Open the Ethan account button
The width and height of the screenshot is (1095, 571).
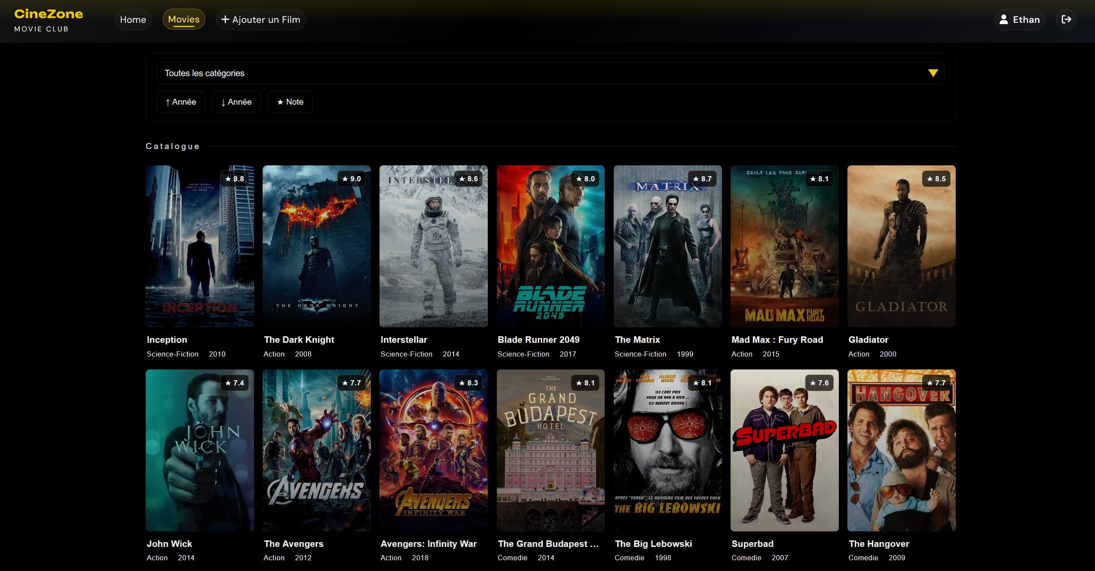[x=1020, y=19]
